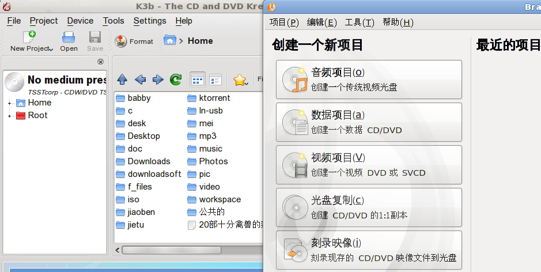Click the Open toolbar button in K3b
This screenshot has width=541, height=272.
(x=69, y=41)
